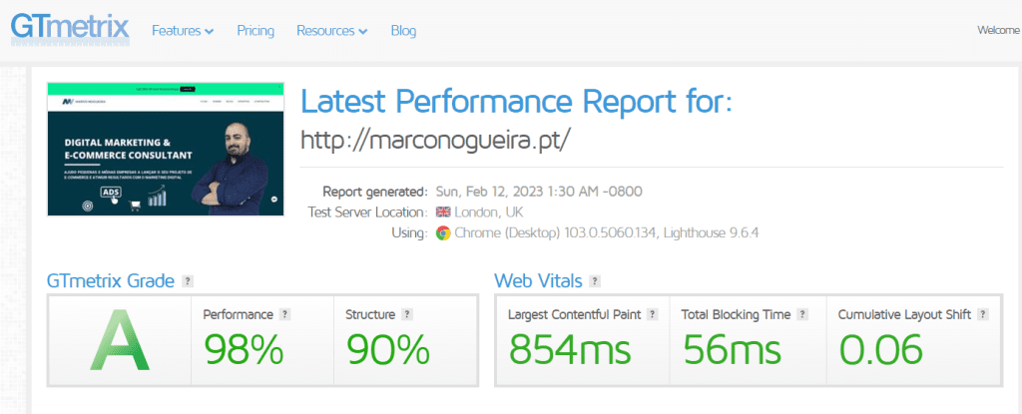Click the 854ms Largest Contentful Paint value

(570, 349)
